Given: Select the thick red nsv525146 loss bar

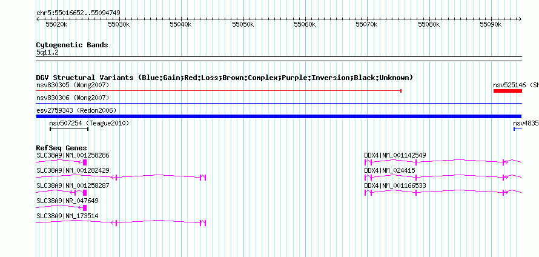Looking at the screenshot, I should [x=508, y=91].
